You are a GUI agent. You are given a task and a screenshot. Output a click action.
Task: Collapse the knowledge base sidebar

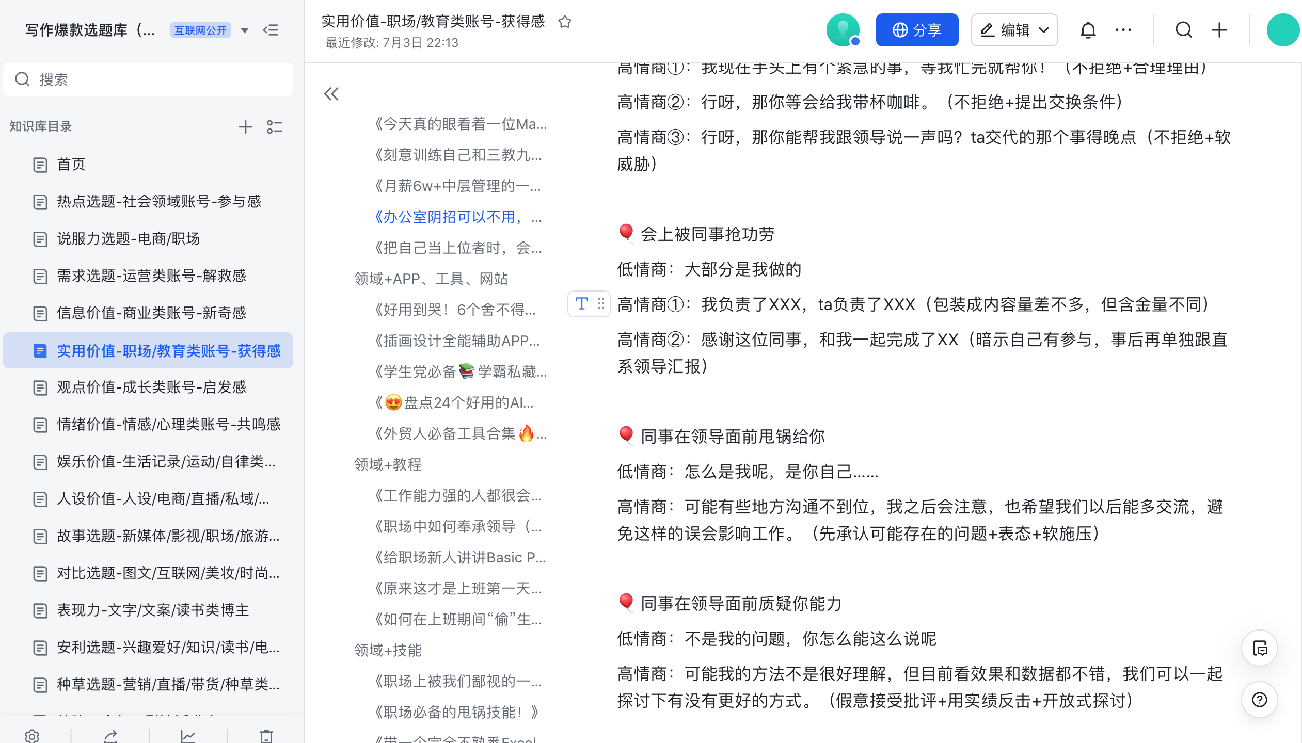271,30
